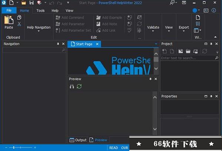Viewport: 222px width, 151px height.
Task: Open the Tools ribbon tab
Action: pos(40,11)
